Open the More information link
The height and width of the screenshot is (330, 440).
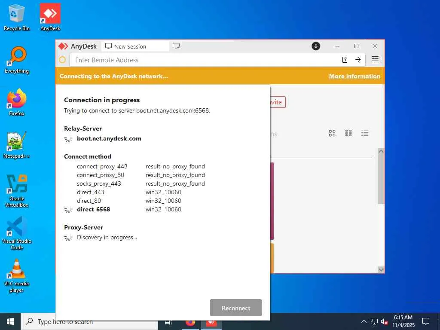[354, 76]
